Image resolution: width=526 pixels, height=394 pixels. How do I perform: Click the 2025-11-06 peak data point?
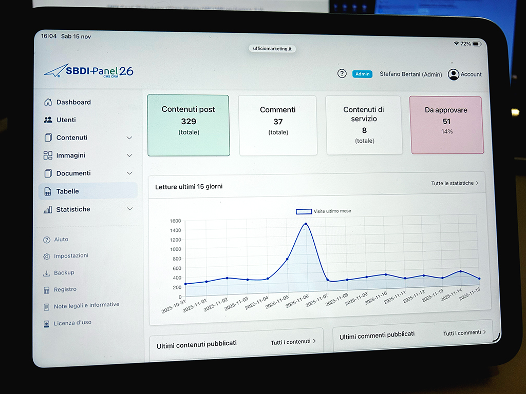[x=306, y=224]
